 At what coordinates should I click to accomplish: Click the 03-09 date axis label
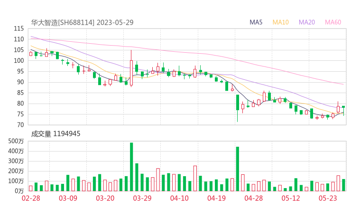(x=68, y=198)
